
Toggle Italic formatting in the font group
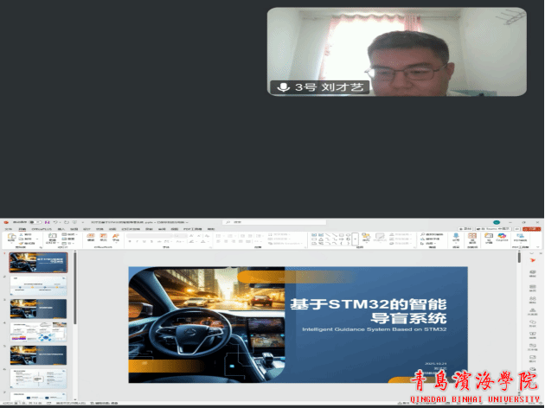point(139,243)
